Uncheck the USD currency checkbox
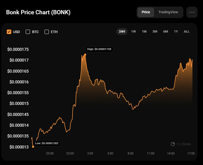Viewport: 203px width, 165px height. [x=9, y=32]
